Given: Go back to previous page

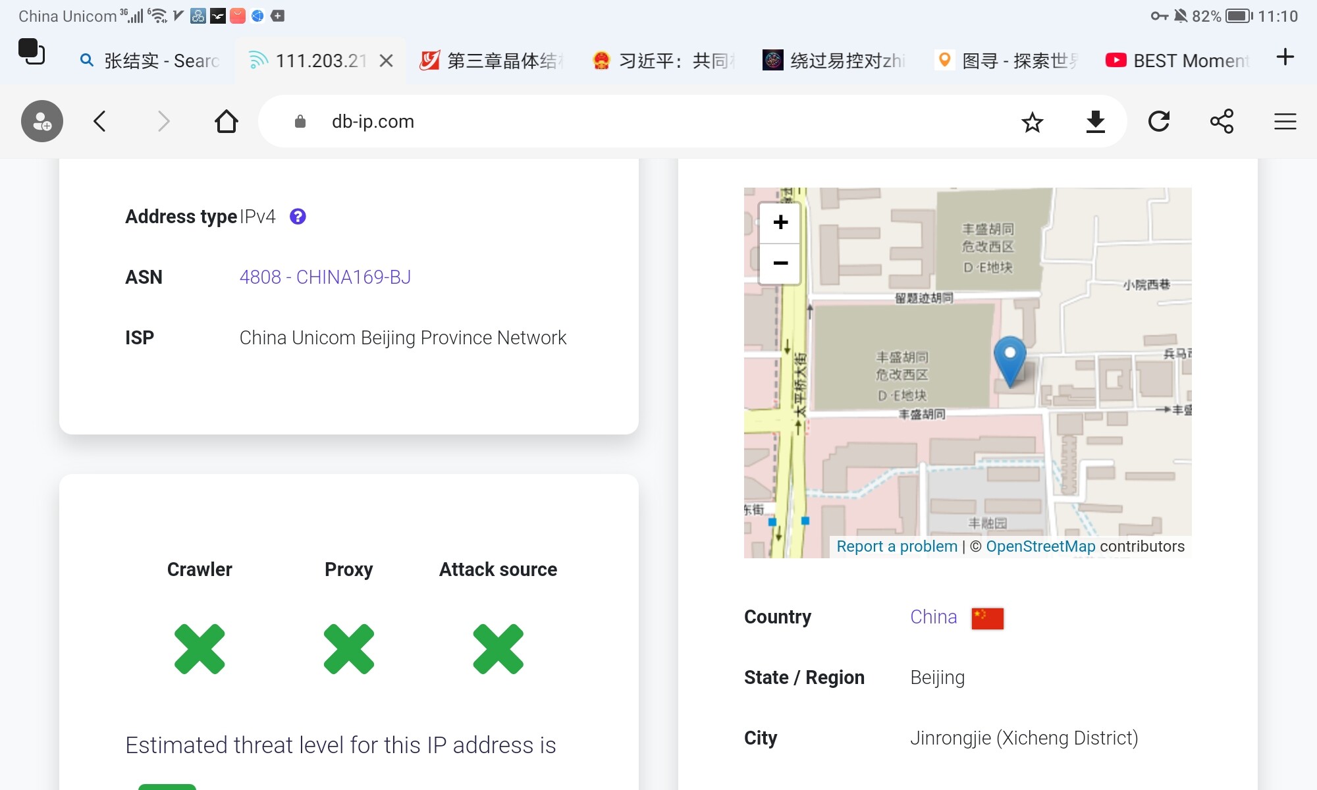Looking at the screenshot, I should click(100, 121).
